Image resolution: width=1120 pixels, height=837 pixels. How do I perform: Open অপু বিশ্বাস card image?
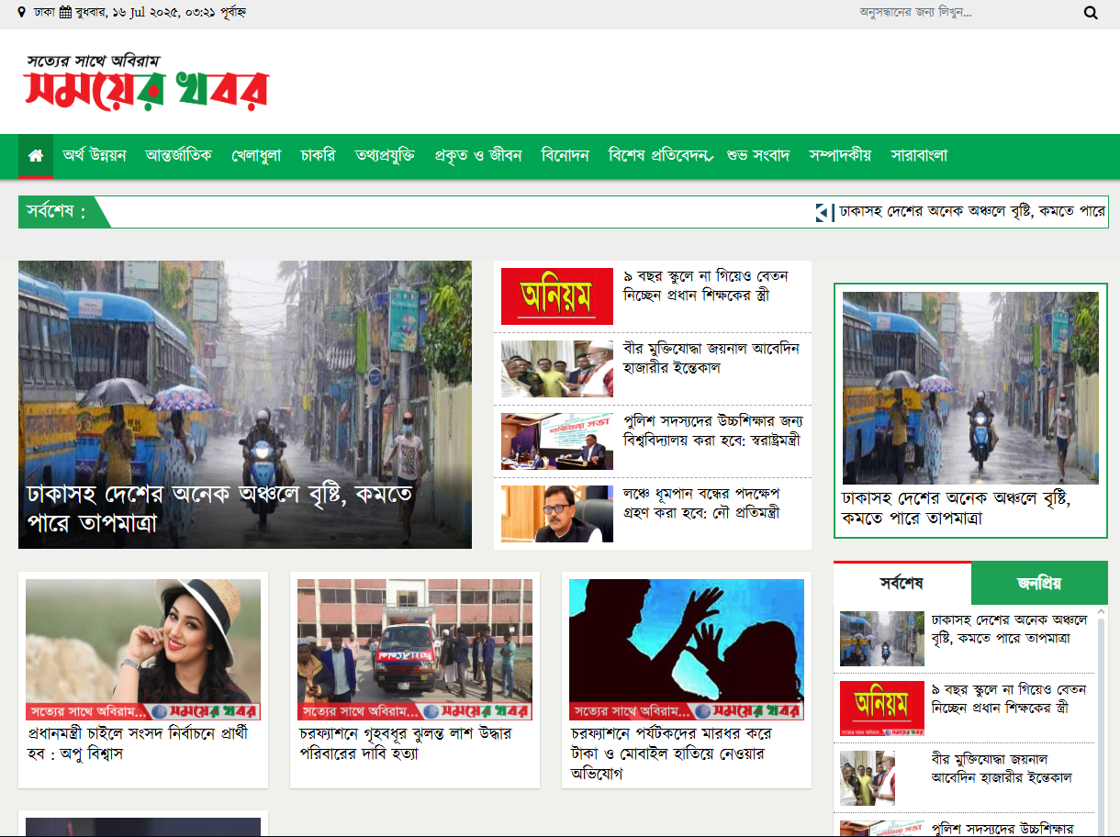tap(143, 649)
